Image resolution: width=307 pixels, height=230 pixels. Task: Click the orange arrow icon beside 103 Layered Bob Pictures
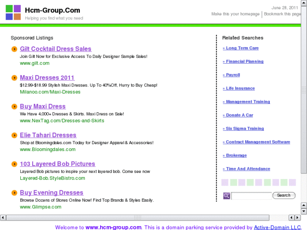(14, 164)
